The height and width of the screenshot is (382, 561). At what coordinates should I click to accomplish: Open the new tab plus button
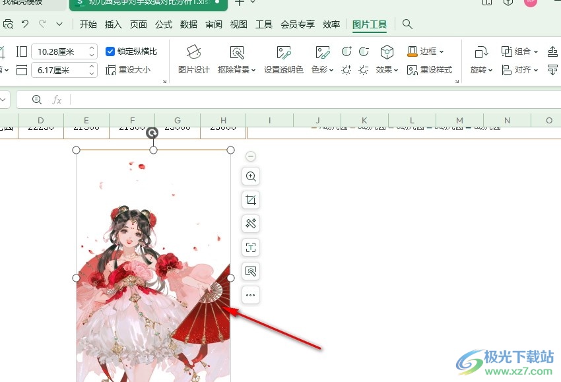240,3
